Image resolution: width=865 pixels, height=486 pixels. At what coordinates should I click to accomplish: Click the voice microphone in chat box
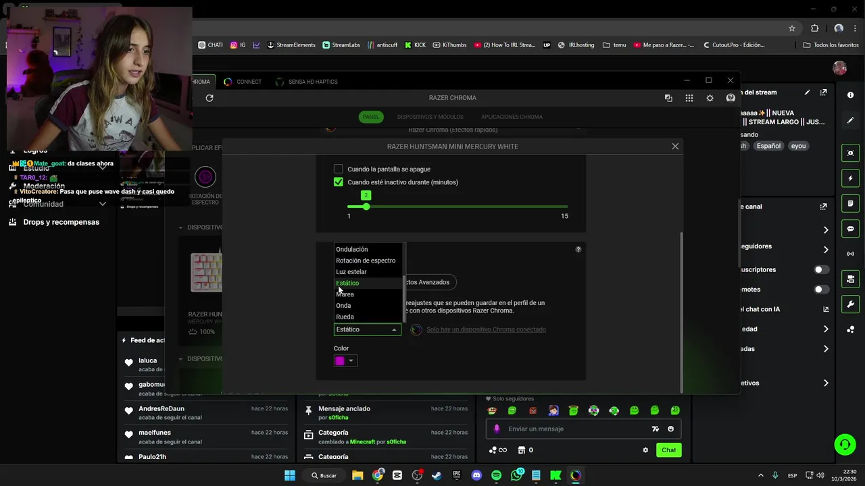(497, 429)
